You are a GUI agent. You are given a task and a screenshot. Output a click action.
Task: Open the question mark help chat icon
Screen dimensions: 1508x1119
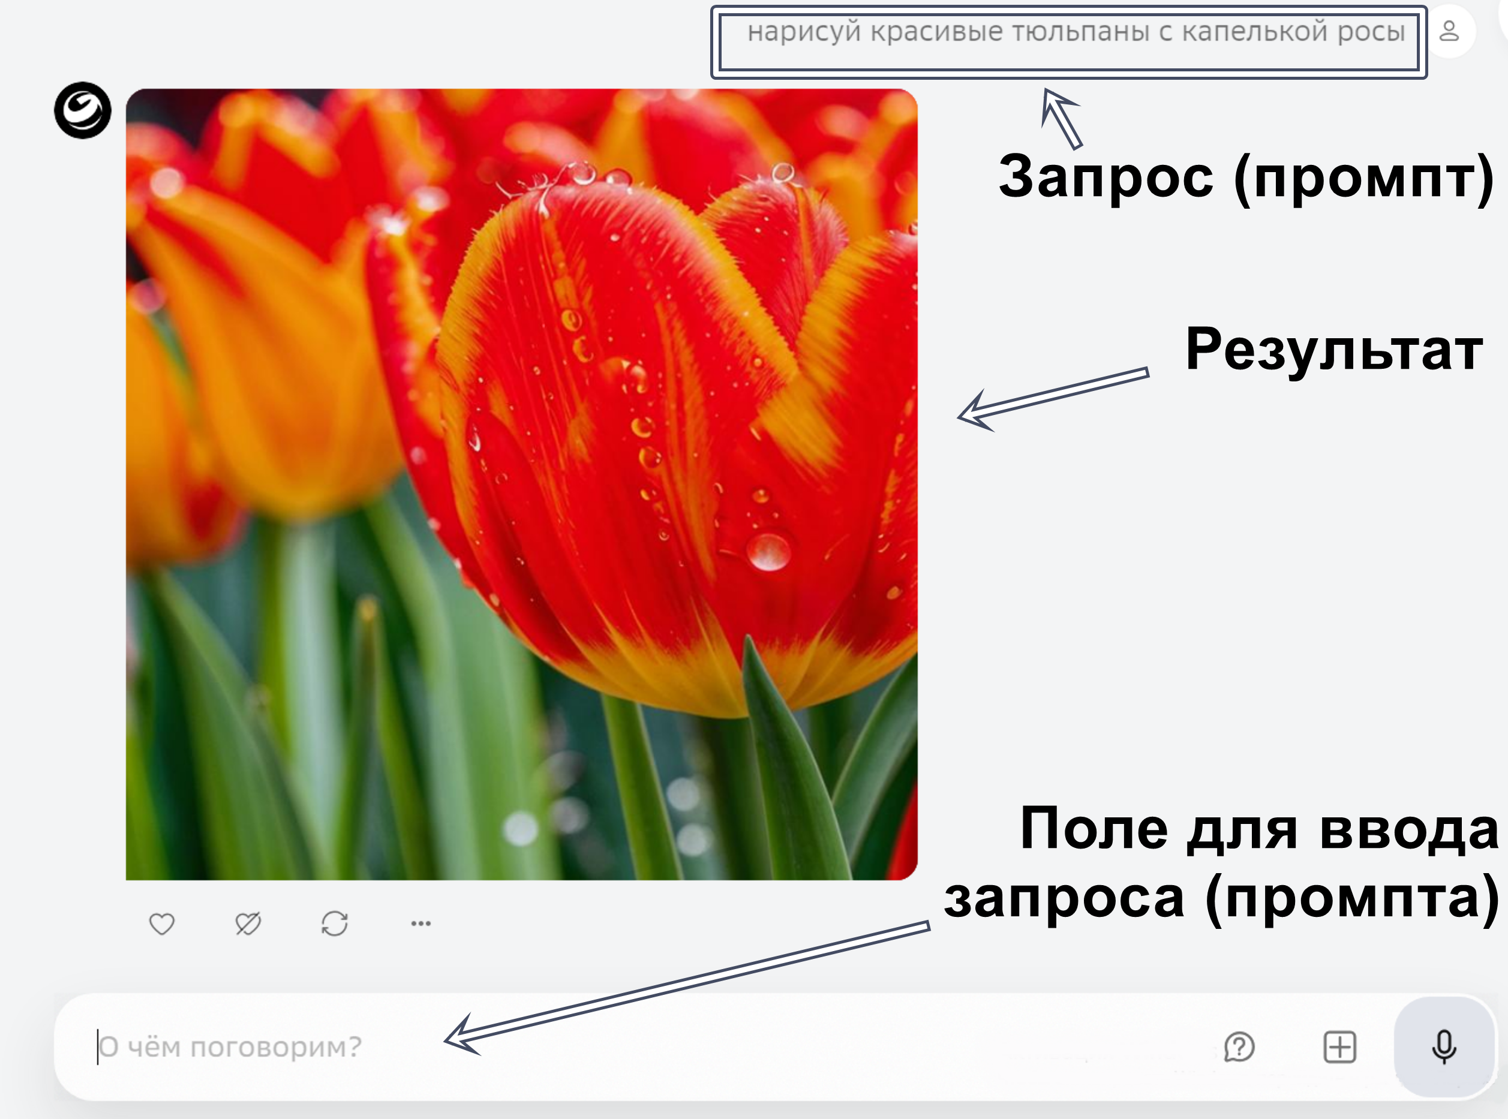[x=1239, y=1047]
